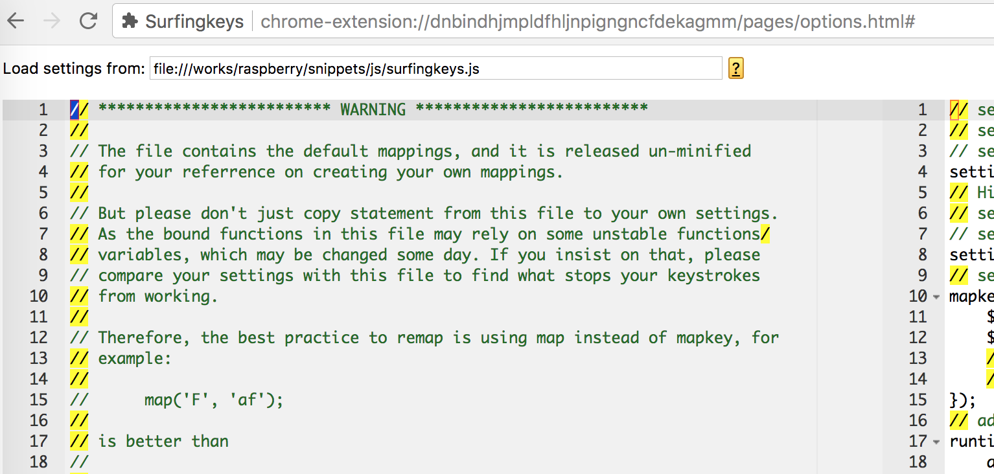Viewport: 994px width, 474px height.
Task: Click the yellow marker at end of line 7
Action: 765,233
